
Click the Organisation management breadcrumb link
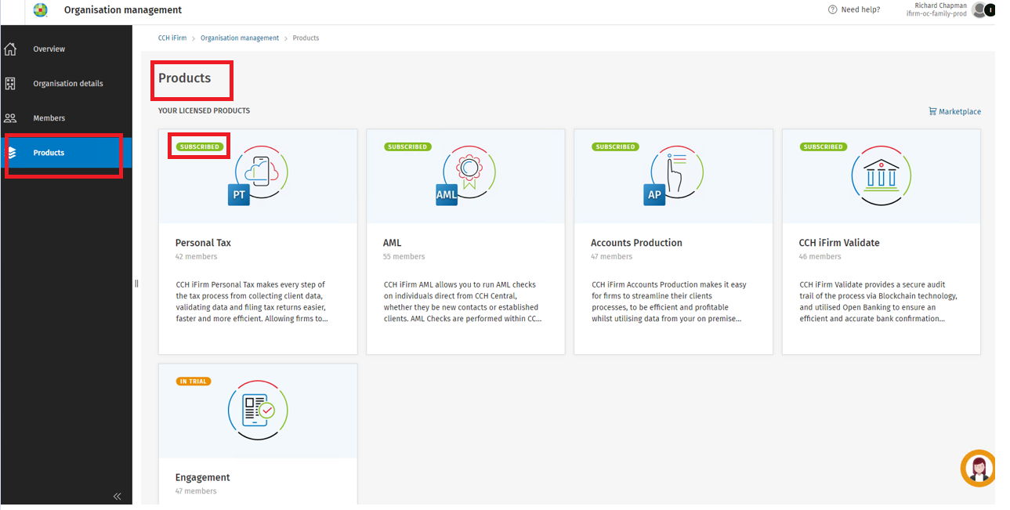tap(240, 38)
